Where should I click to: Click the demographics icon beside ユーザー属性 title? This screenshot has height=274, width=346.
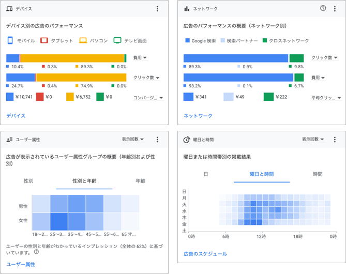(9, 140)
